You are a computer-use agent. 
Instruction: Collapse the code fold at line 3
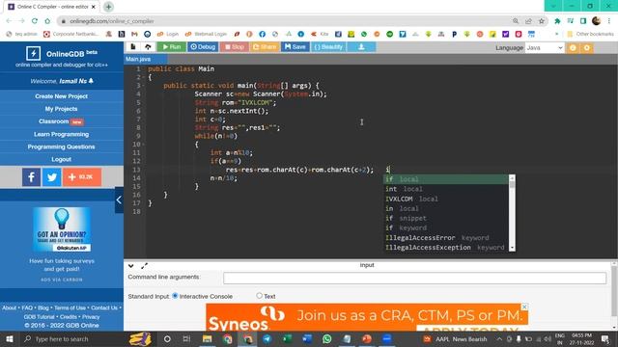(x=144, y=86)
